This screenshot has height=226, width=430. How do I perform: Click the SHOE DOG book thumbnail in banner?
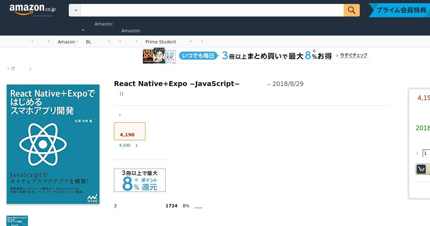[x=148, y=56]
